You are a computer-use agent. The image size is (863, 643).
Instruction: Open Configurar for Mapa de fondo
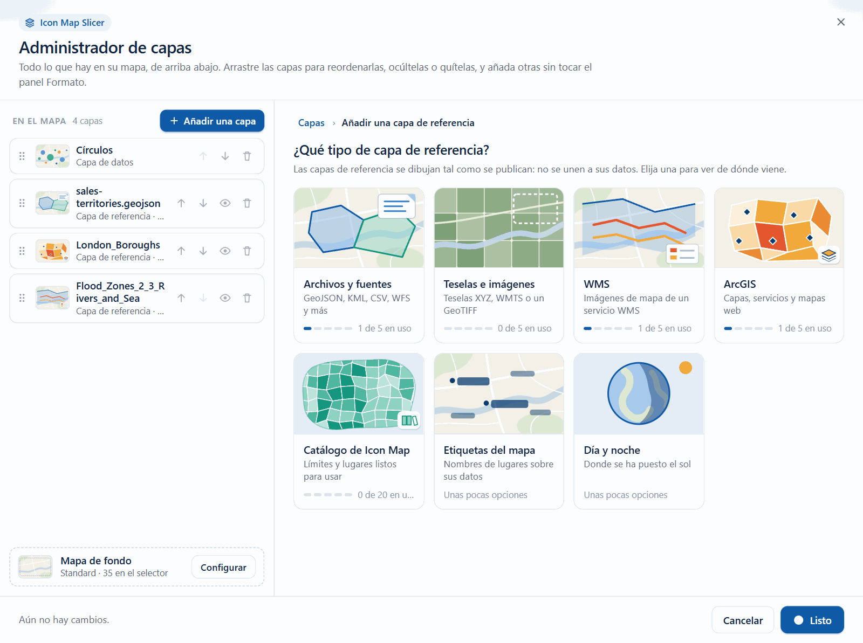223,567
